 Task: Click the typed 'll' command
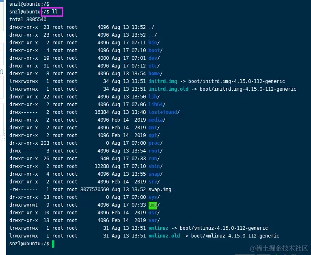coord(55,12)
